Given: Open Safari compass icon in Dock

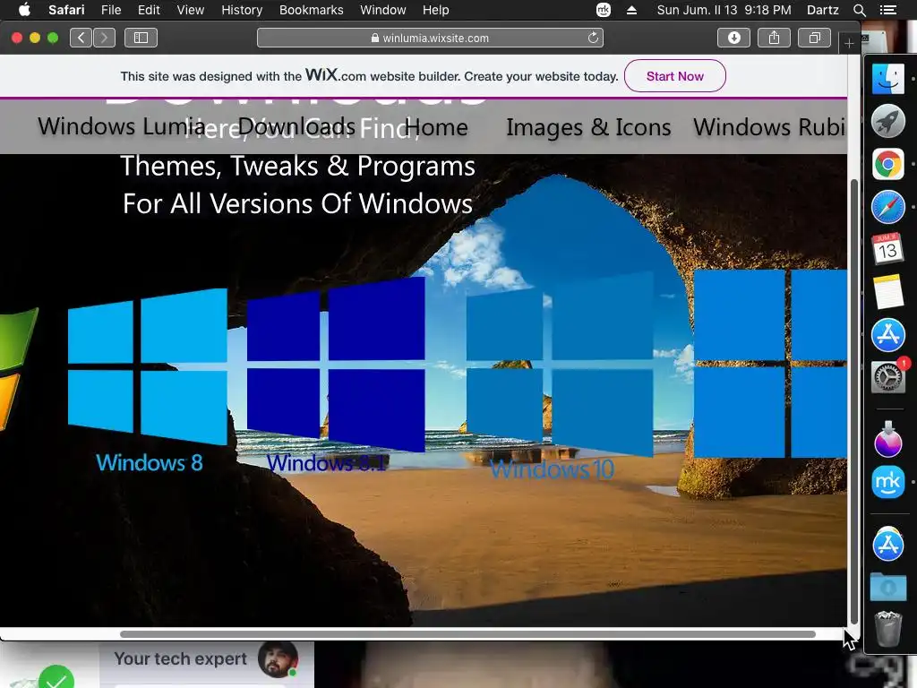Looking at the screenshot, I should (x=887, y=207).
